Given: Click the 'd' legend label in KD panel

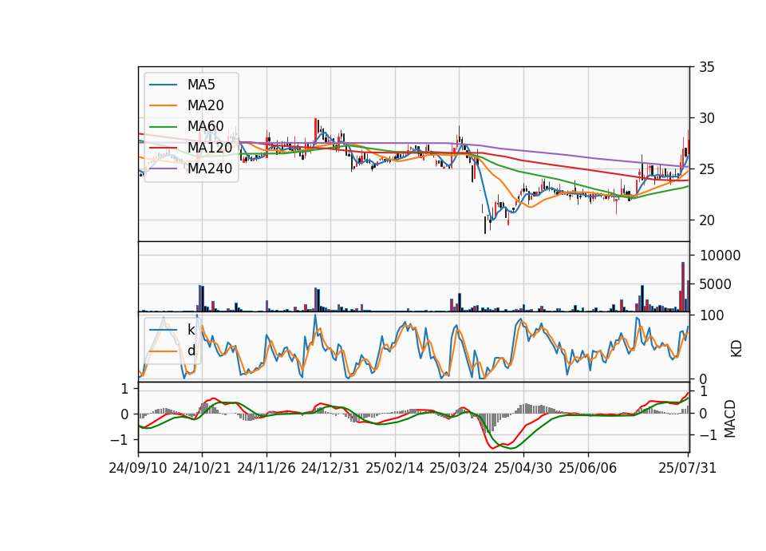Looking at the screenshot, I should [x=191, y=351].
